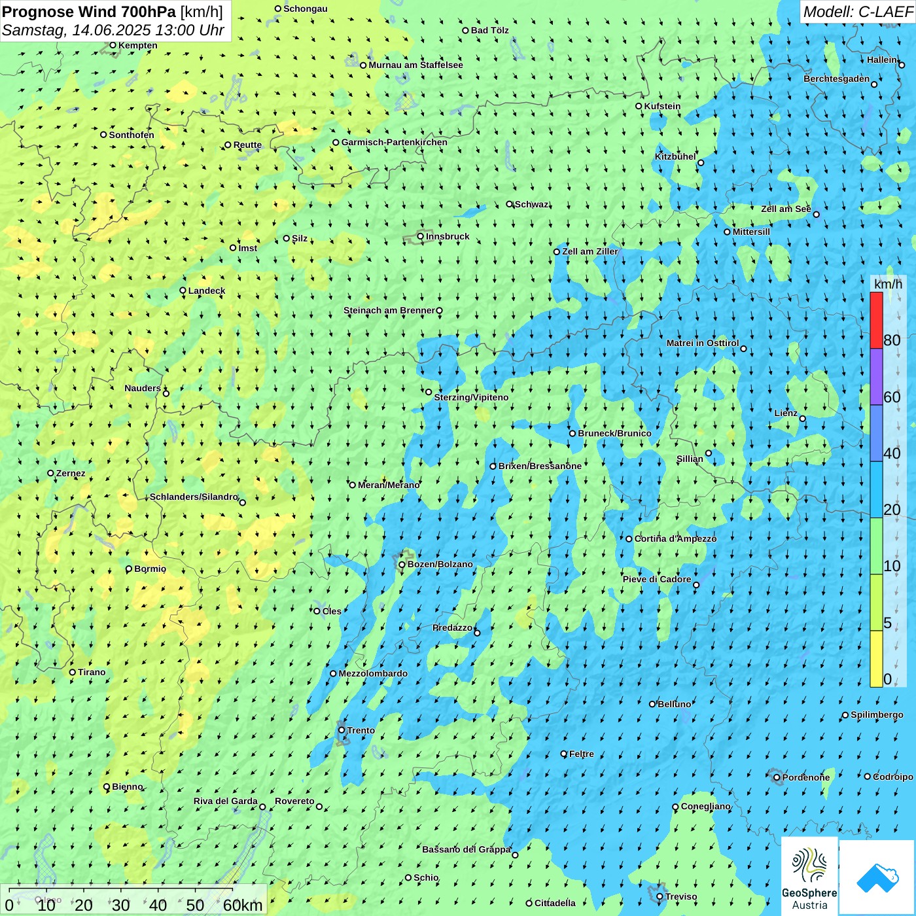916x916 pixels.
Task: Click the 'Zell am Ziller' label
Action: [590, 251]
